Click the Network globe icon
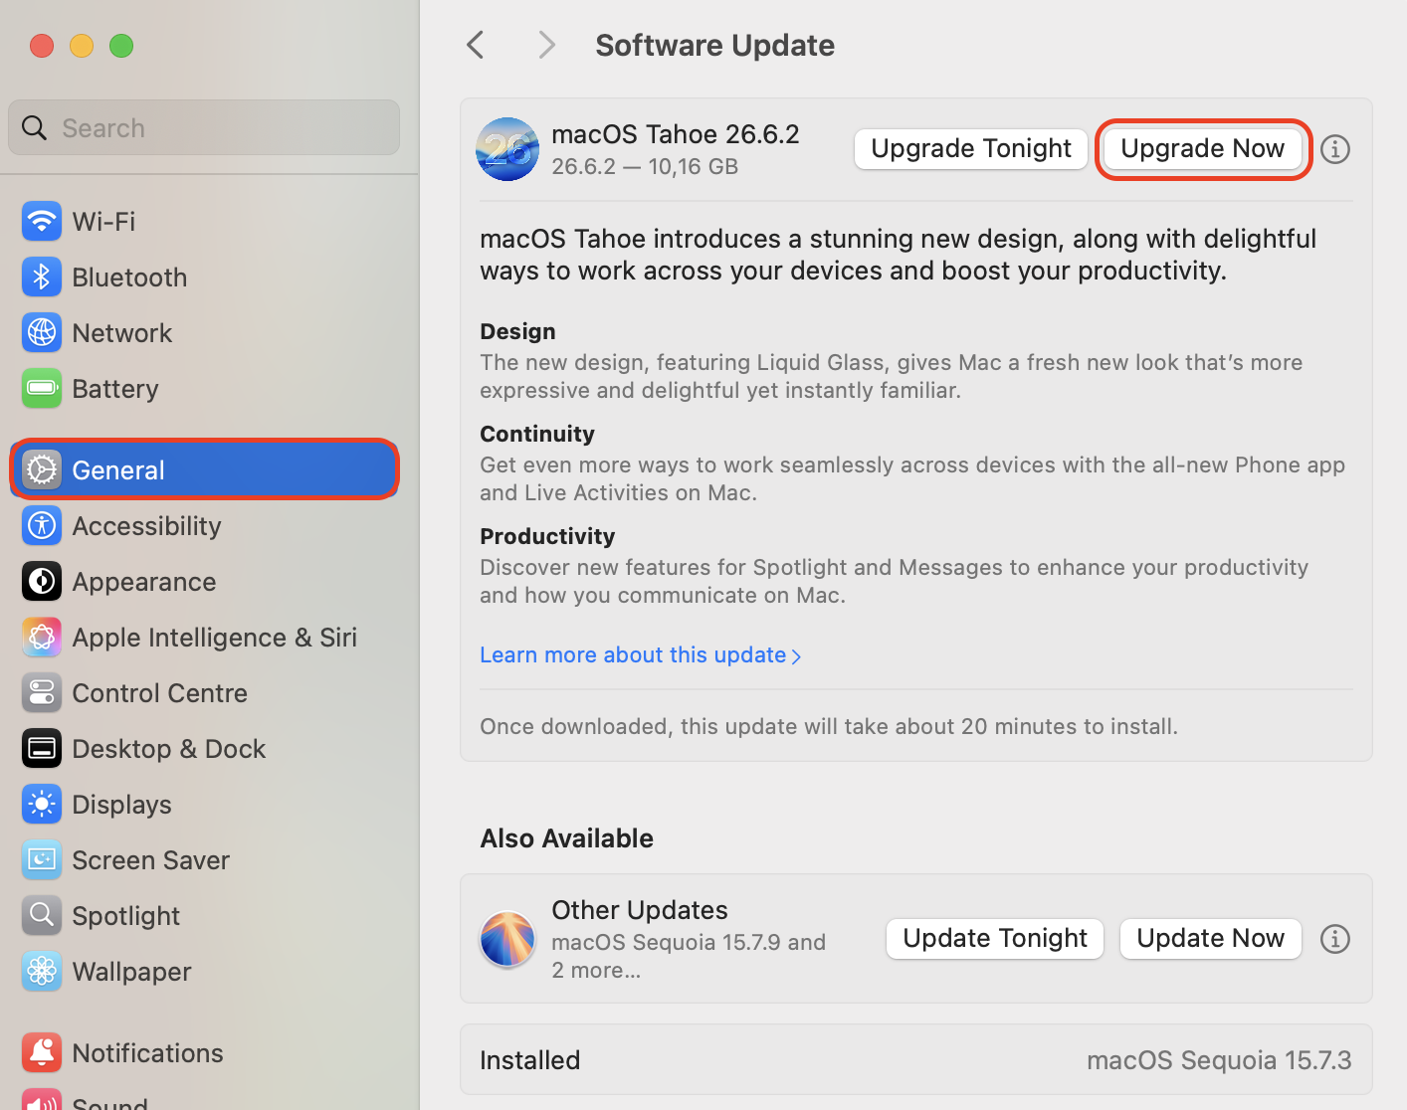This screenshot has height=1110, width=1407. pos(42,332)
